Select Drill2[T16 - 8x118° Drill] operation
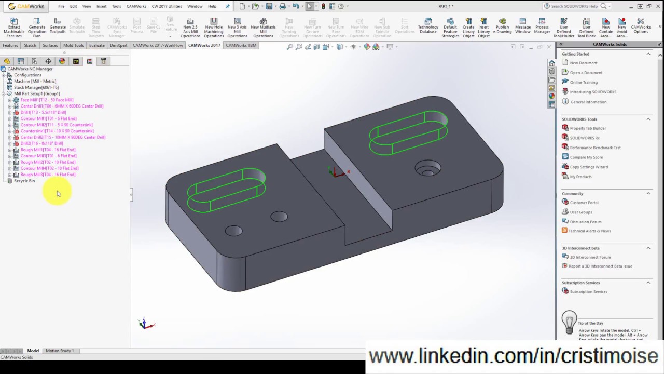The height and width of the screenshot is (374, 664). tap(41, 144)
